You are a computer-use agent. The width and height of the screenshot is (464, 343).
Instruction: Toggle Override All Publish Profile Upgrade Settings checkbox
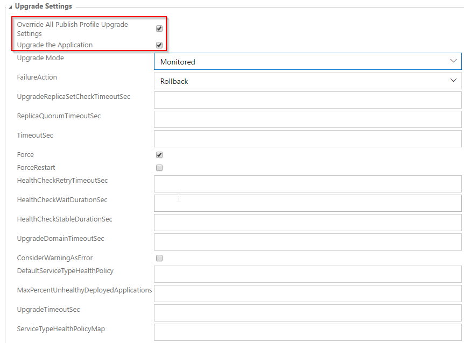pos(159,28)
